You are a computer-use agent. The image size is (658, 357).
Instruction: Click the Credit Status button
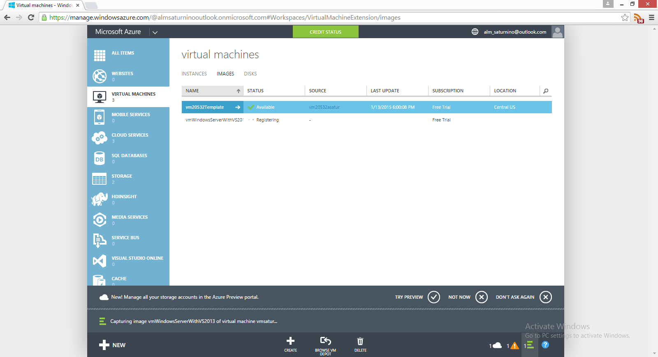tap(326, 32)
